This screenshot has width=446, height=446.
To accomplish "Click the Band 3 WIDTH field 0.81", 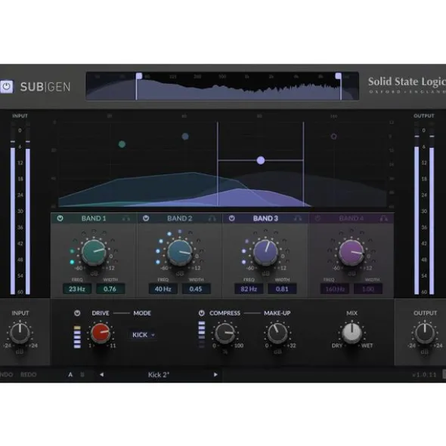I will coord(282,289).
